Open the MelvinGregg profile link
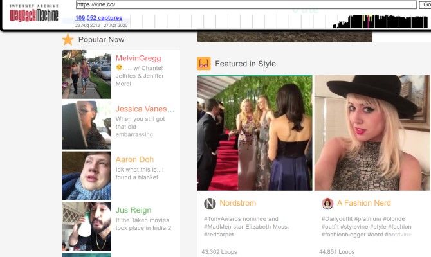 [138, 58]
